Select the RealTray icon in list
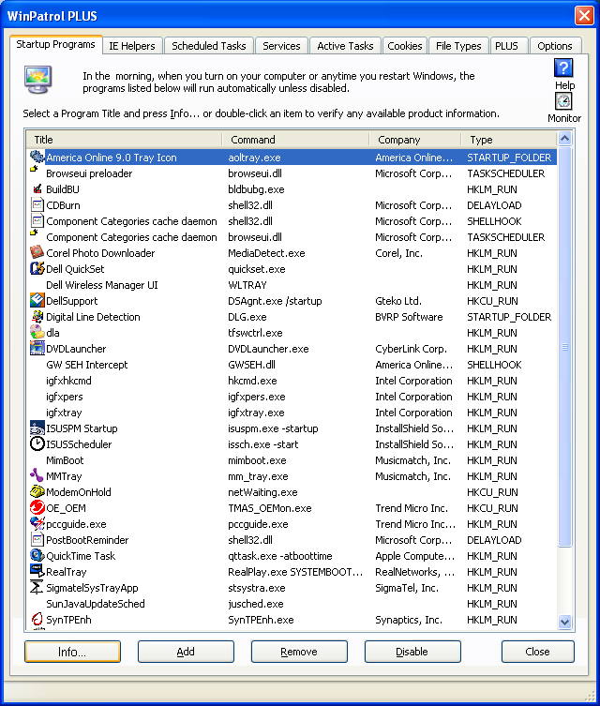 pyautogui.click(x=37, y=572)
